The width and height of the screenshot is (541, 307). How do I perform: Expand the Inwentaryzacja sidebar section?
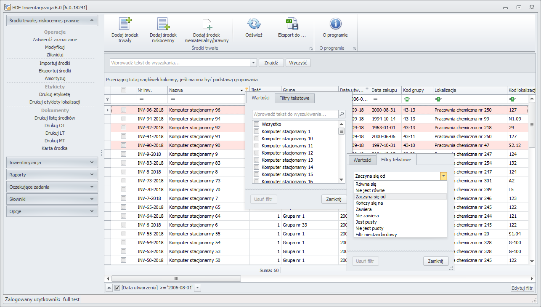pyautogui.click(x=52, y=163)
